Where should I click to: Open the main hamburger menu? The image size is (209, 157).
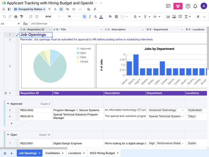(4, 9)
